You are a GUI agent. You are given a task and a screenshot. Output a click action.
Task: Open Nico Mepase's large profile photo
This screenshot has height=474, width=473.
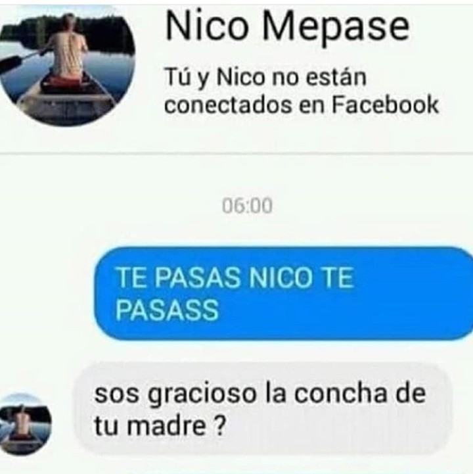point(66,66)
